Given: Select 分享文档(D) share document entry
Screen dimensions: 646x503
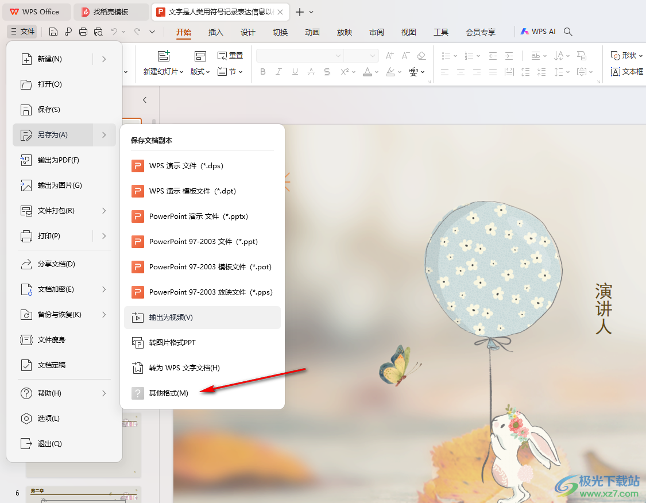Looking at the screenshot, I should [64, 264].
